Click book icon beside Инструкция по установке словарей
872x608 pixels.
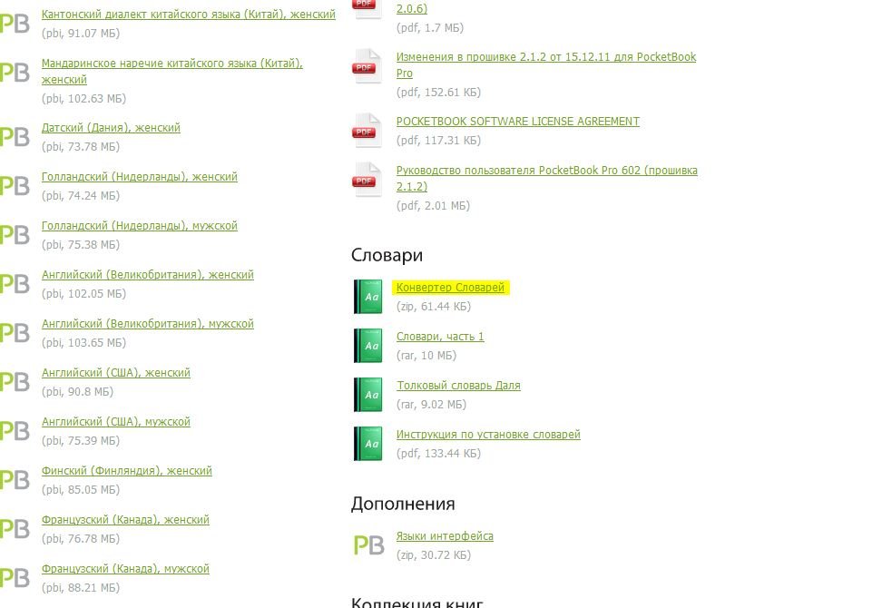point(368,444)
